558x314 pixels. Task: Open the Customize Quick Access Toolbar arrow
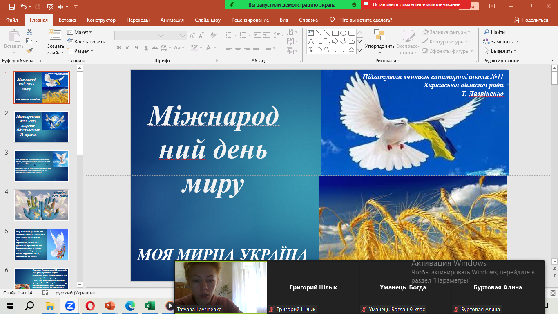pos(76,7)
